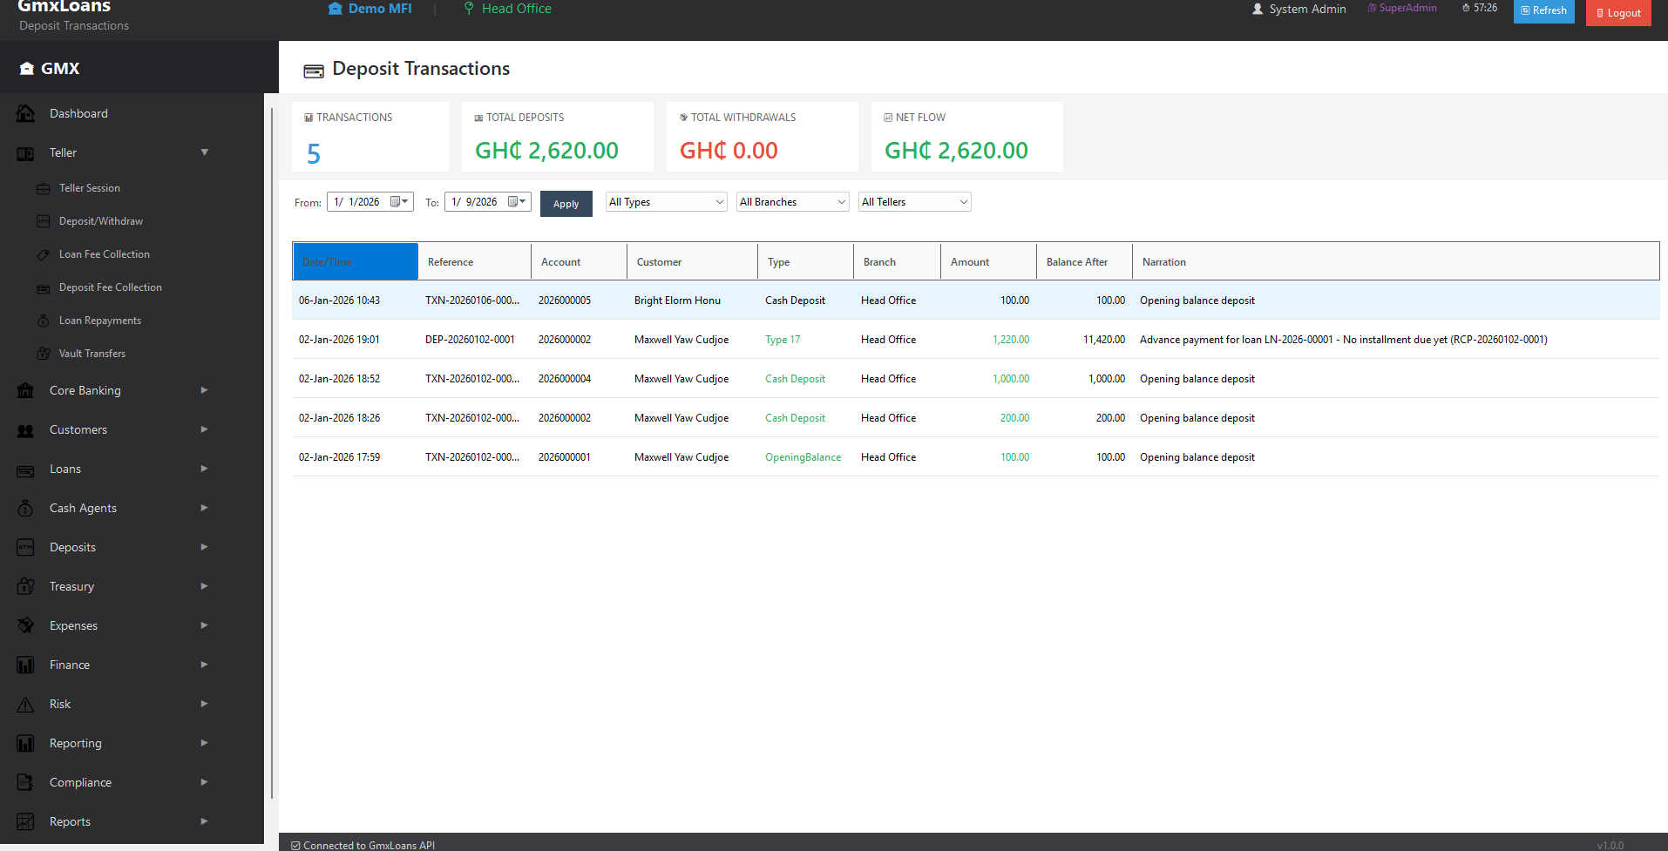Expand the Deposits submenu arrow
The width and height of the screenshot is (1668, 851).
click(205, 547)
